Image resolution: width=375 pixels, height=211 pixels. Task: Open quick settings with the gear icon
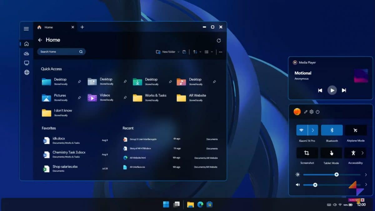[x=311, y=111]
